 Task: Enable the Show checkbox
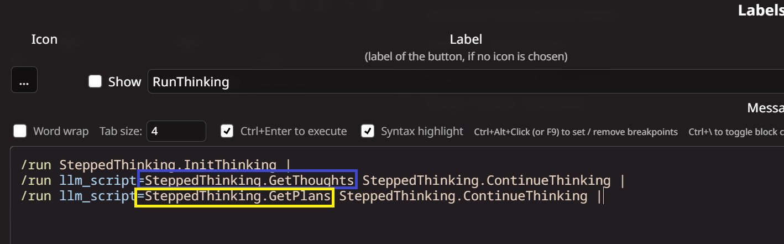[95, 81]
